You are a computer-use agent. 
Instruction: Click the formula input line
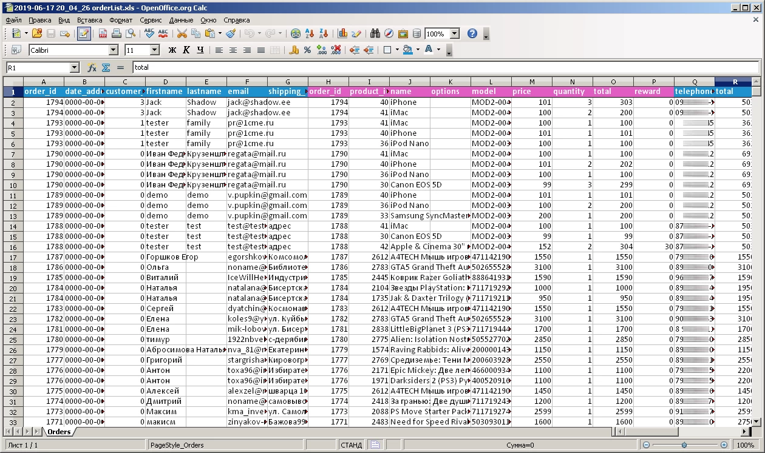click(x=446, y=67)
